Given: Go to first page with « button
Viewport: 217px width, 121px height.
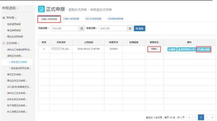Looking at the screenshot, I should tap(189, 117).
